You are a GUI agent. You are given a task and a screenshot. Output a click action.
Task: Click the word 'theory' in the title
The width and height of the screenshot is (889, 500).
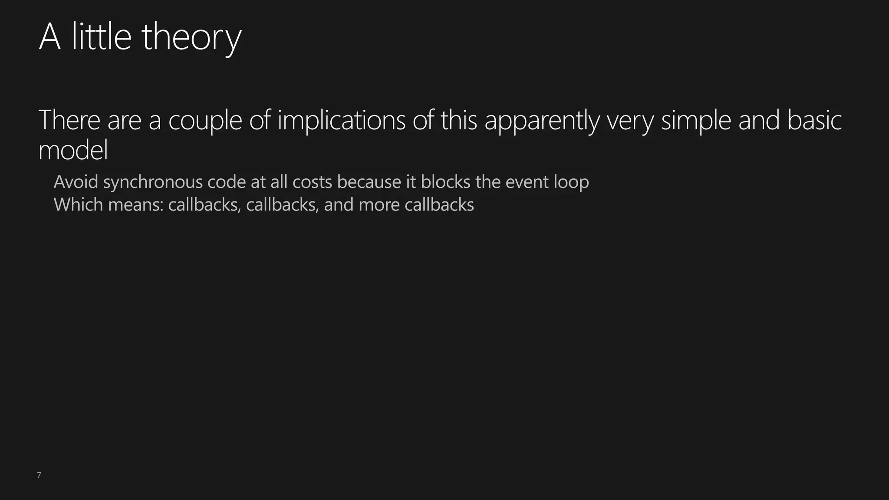191,39
